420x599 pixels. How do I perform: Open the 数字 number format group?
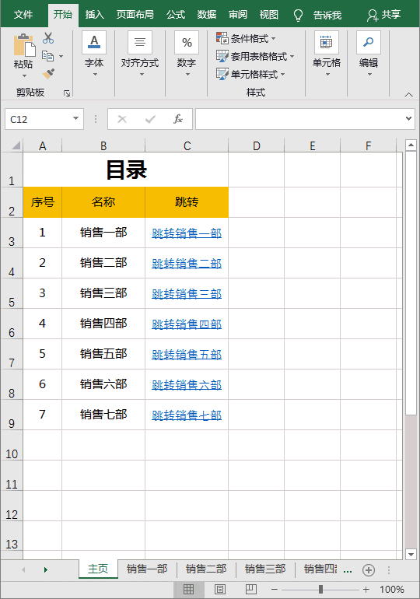187,54
